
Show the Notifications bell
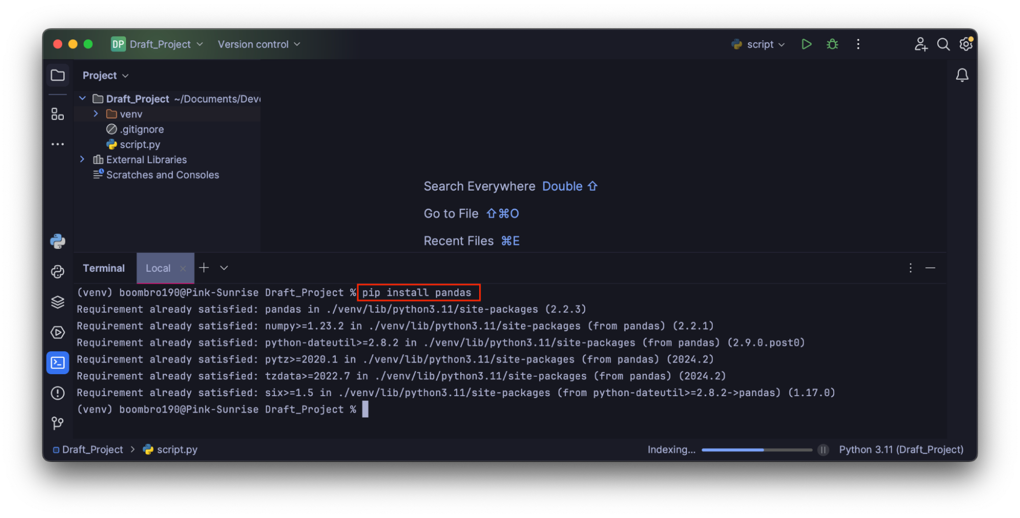(962, 75)
